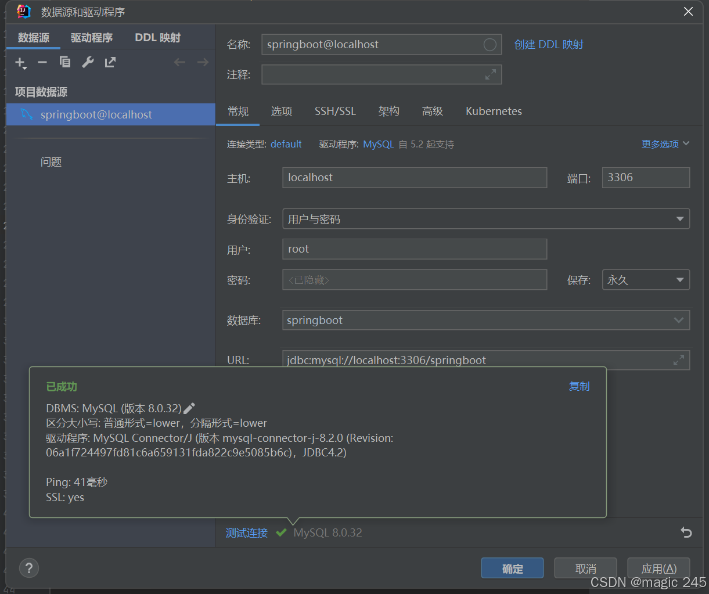Expand the URL field
The image size is (709, 594).
coord(678,360)
